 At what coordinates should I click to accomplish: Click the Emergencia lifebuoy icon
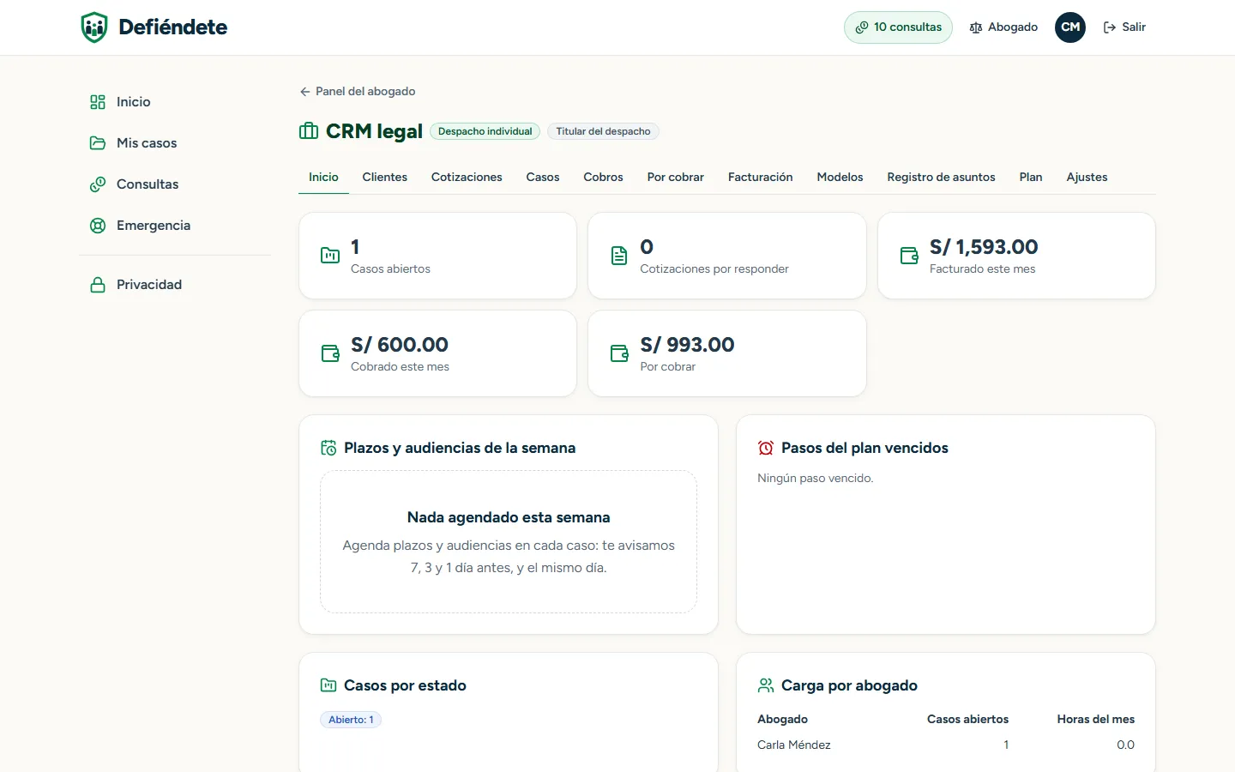[x=98, y=226]
